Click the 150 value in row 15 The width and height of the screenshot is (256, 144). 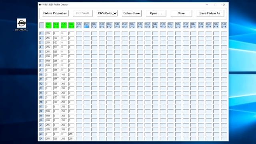click(x=56, y=98)
